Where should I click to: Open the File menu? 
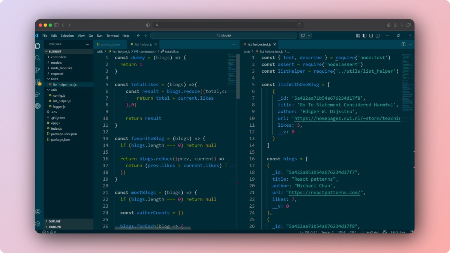[45, 36]
